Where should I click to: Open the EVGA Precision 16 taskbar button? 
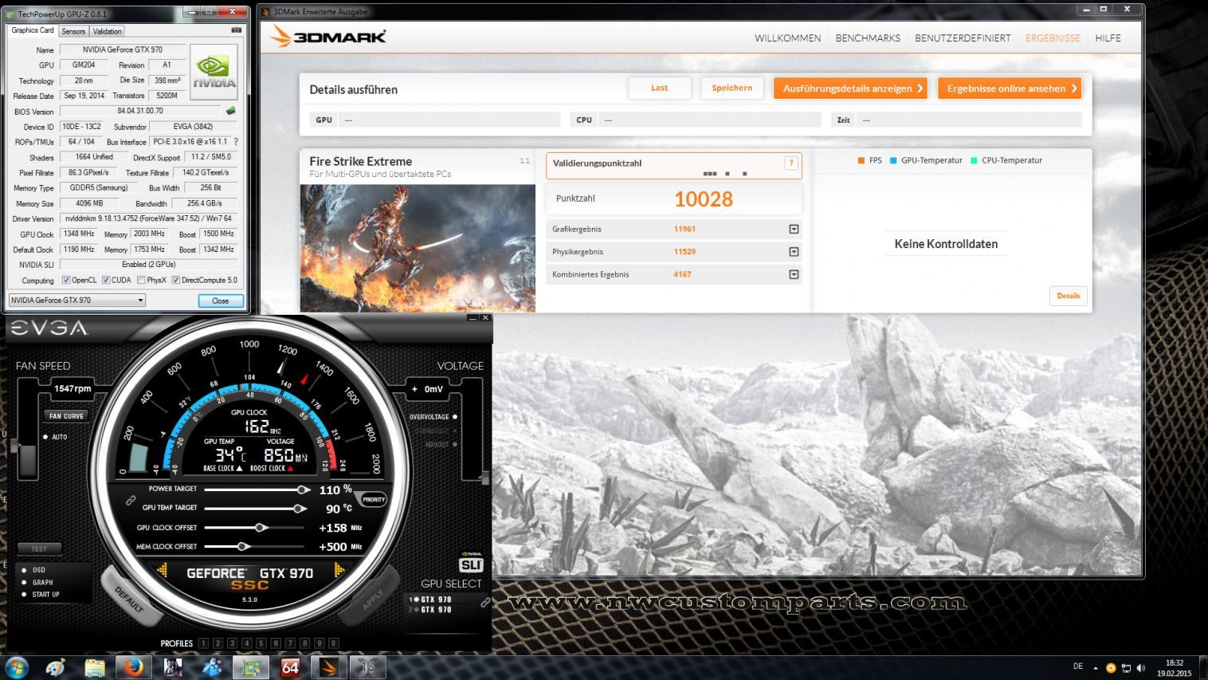[368, 666]
